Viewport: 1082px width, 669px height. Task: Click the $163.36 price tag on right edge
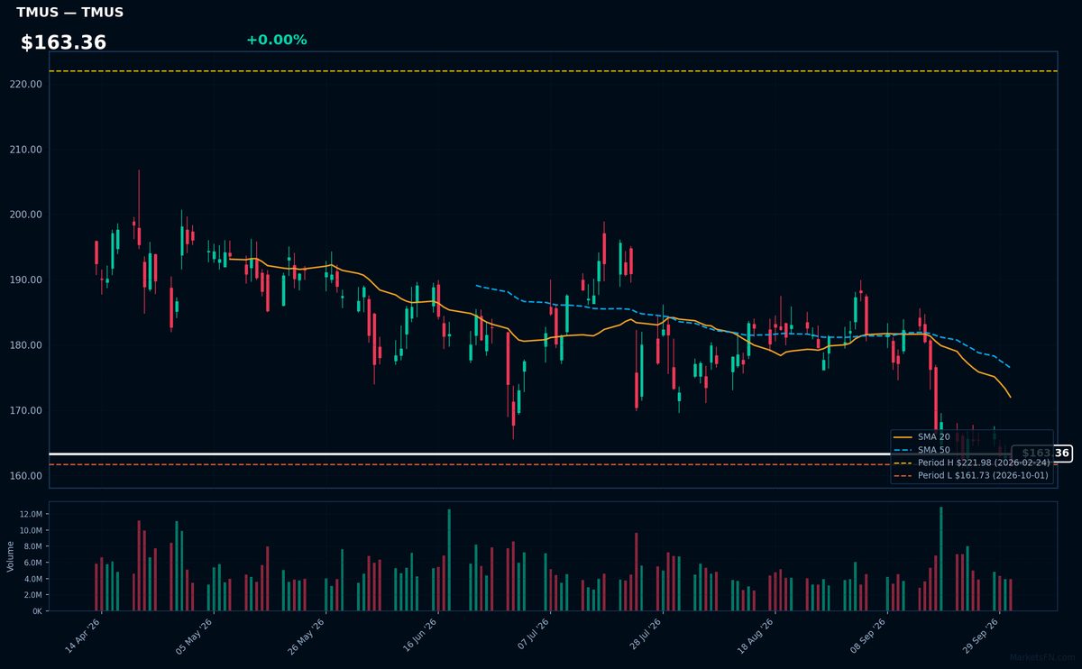(1041, 454)
